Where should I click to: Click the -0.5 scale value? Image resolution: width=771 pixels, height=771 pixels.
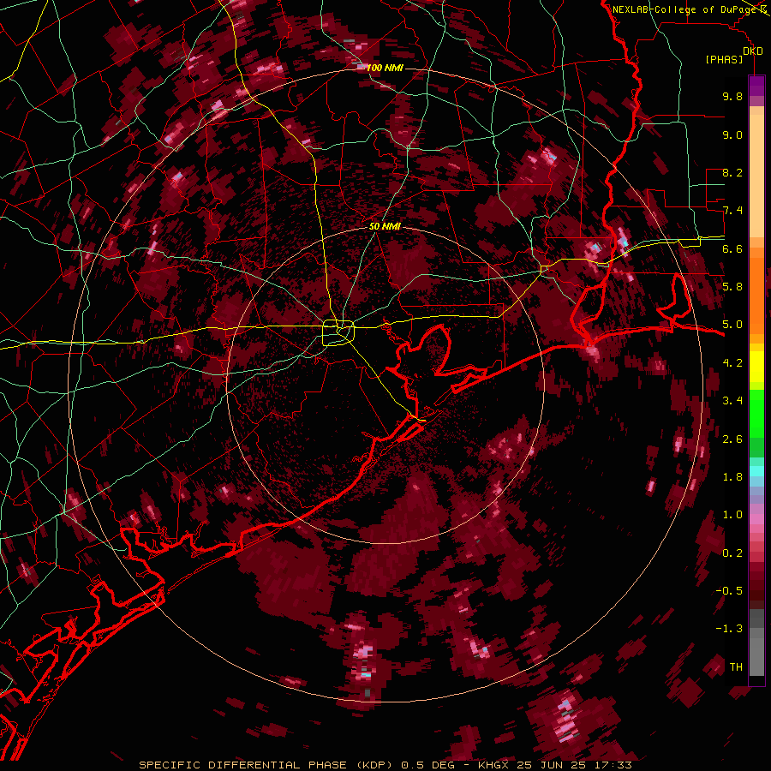[729, 591]
